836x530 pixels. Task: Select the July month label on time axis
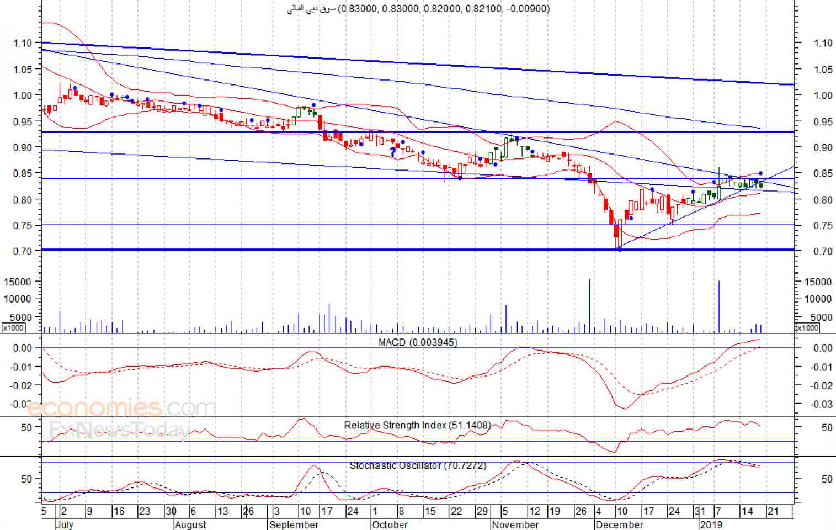coord(65,524)
